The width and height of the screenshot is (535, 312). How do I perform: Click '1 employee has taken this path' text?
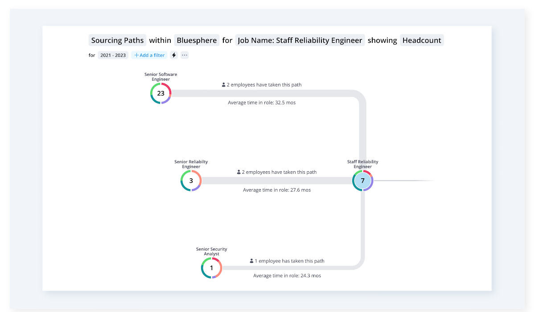tap(289, 261)
